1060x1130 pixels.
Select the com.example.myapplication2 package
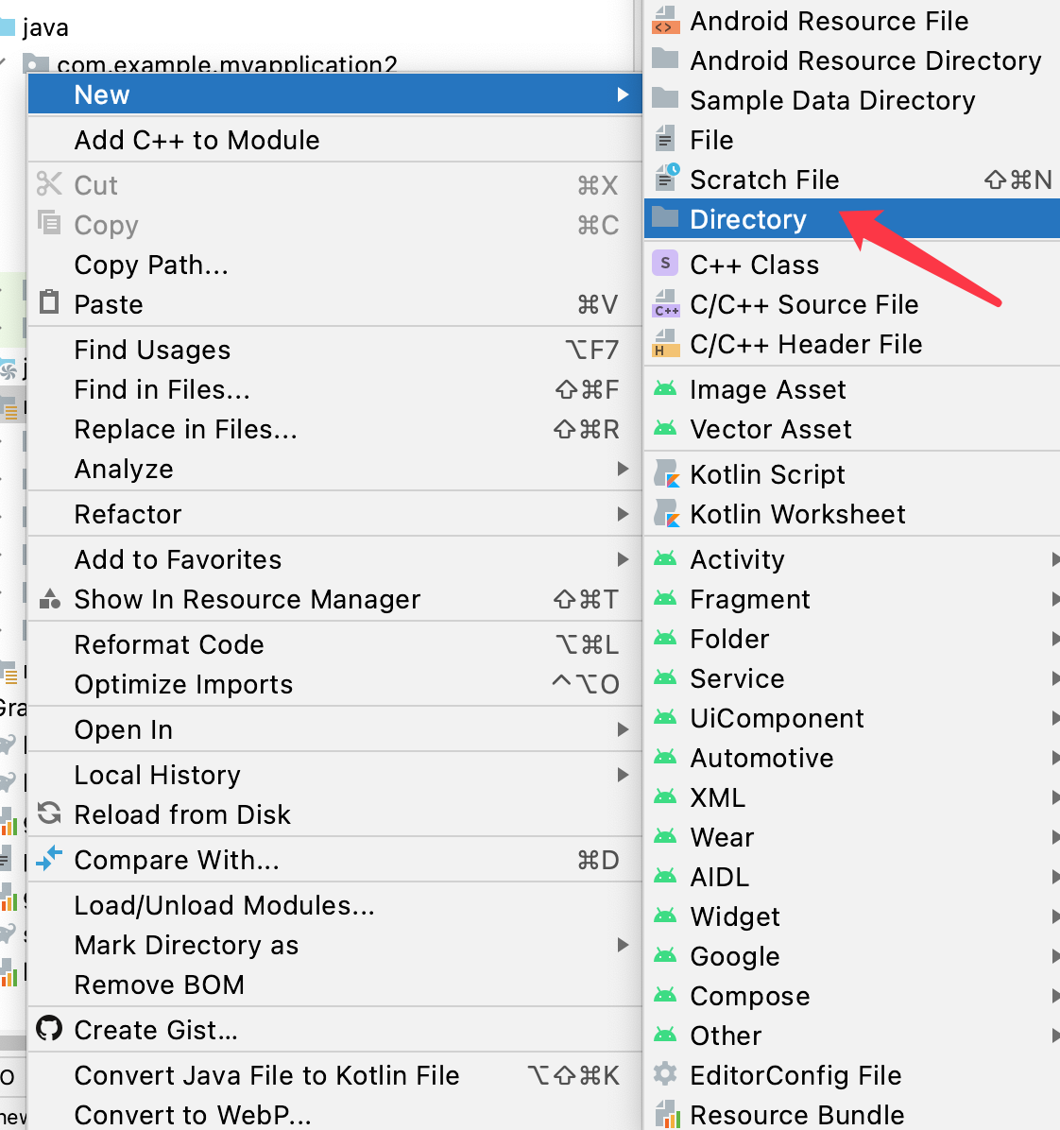click(x=227, y=64)
